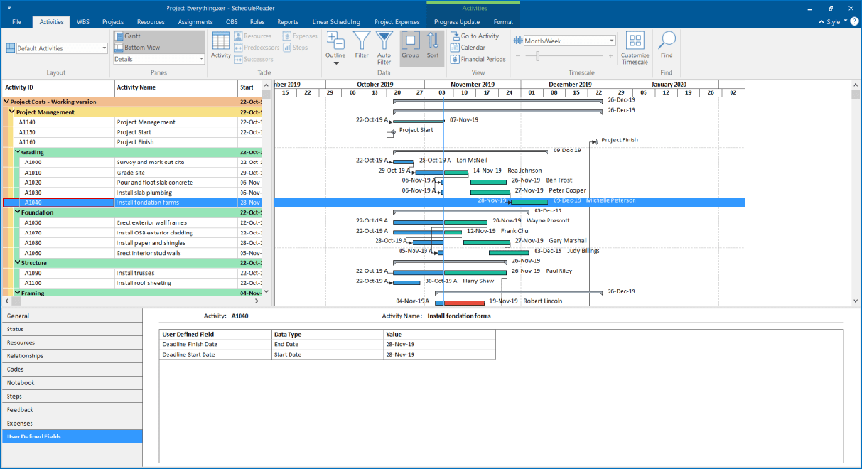The height and width of the screenshot is (469, 862).
Task: Click Go to Activity
Action: pyautogui.click(x=475, y=36)
